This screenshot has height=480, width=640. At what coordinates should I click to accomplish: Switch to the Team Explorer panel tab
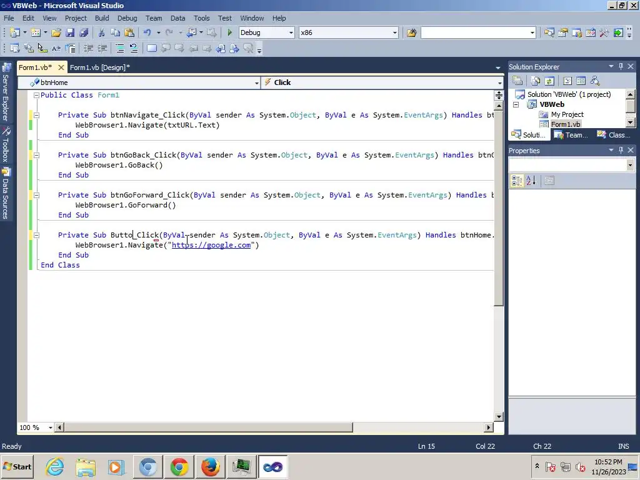572,135
